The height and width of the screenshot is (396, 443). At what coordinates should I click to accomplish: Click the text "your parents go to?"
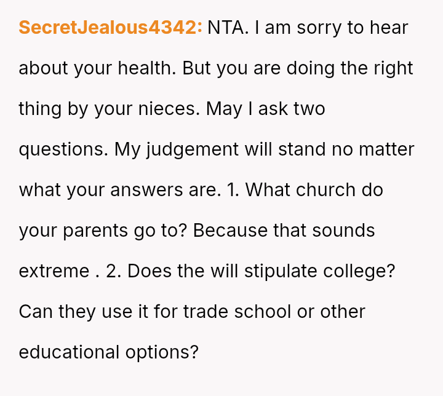[102, 231]
